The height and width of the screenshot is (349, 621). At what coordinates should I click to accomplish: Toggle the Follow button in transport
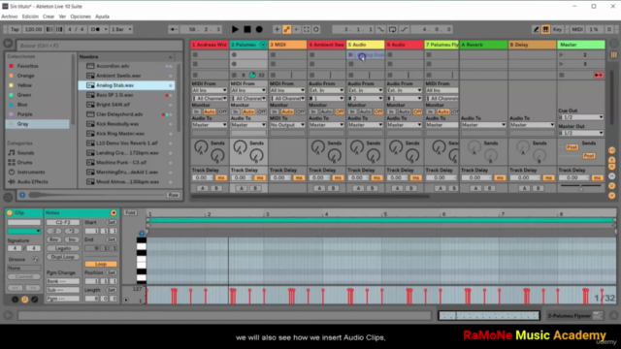click(x=173, y=29)
